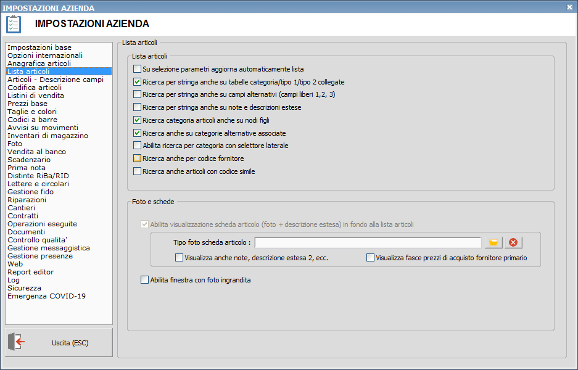Uncheck search on linked category tables
Viewport: 578px width, 370px height.
(x=138, y=82)
